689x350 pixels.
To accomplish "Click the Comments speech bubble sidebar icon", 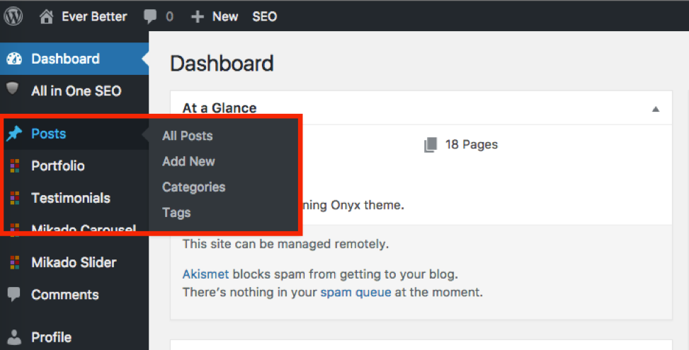I will 13,294.
